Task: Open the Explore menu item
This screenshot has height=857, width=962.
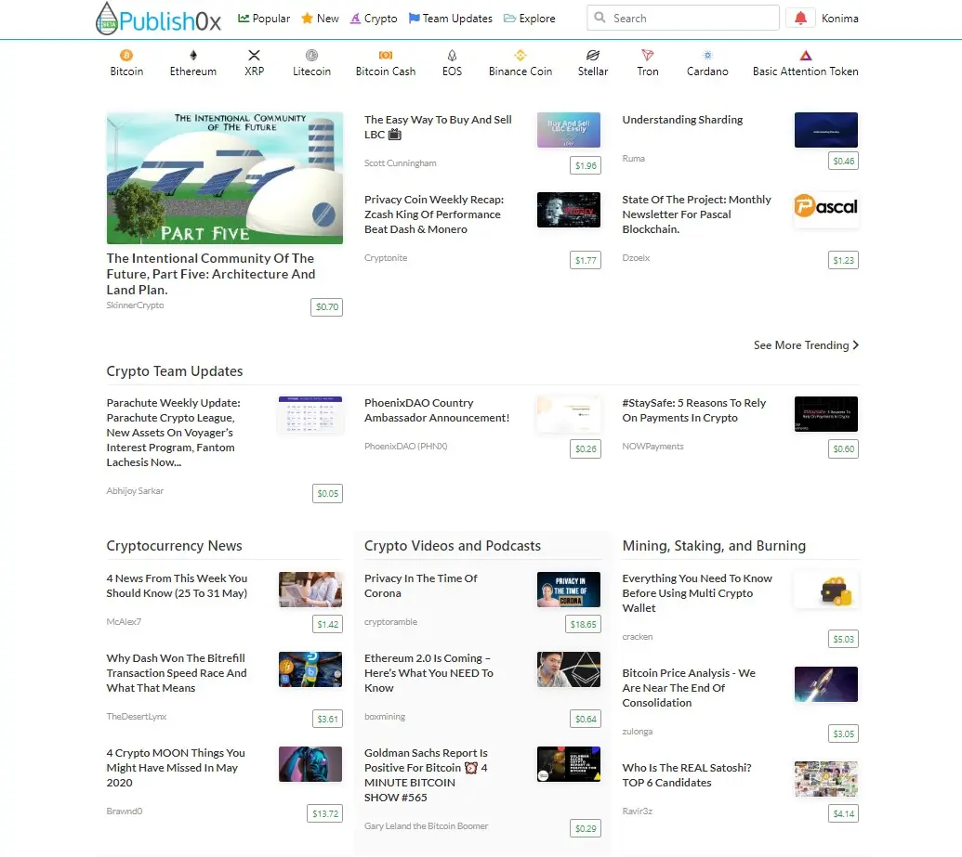Action: [x=530, y=19]
